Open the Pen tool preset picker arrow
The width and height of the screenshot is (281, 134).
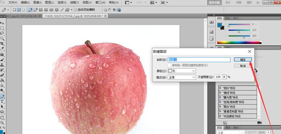(8, 10)
